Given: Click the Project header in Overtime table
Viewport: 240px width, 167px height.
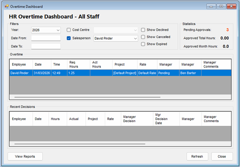Looking at the screenshot, I should tap(125, 64).
